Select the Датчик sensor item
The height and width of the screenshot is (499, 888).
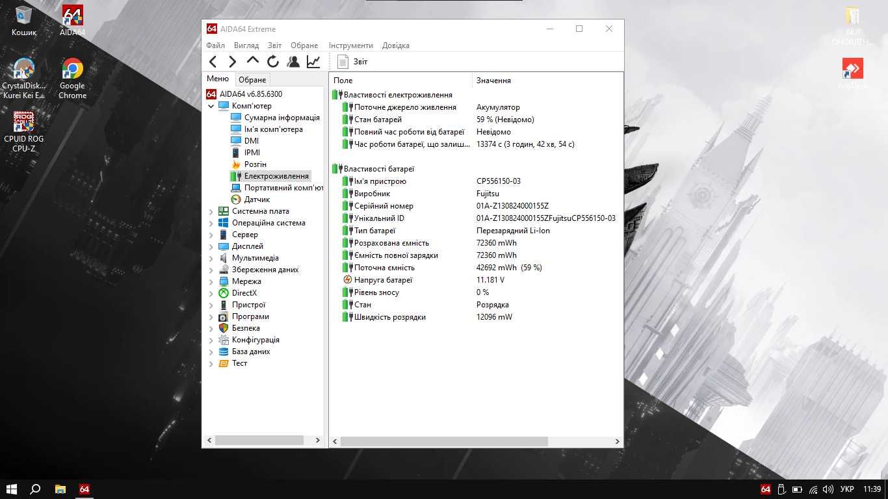pyautogui.click(x=250, y=199)
